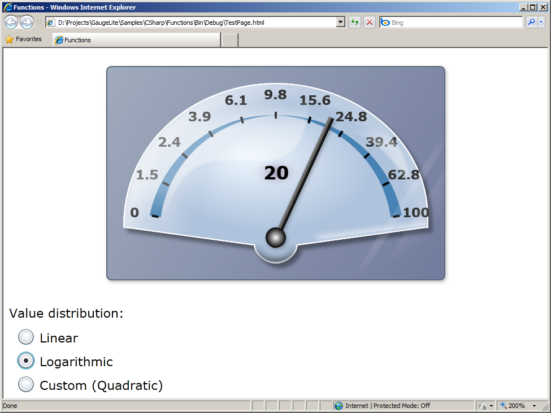
Task: Choose the Custom (Quadratic) radio option
Action: point(26,385)
